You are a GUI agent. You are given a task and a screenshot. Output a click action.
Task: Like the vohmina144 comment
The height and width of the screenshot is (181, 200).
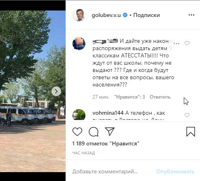coord(187,115)
